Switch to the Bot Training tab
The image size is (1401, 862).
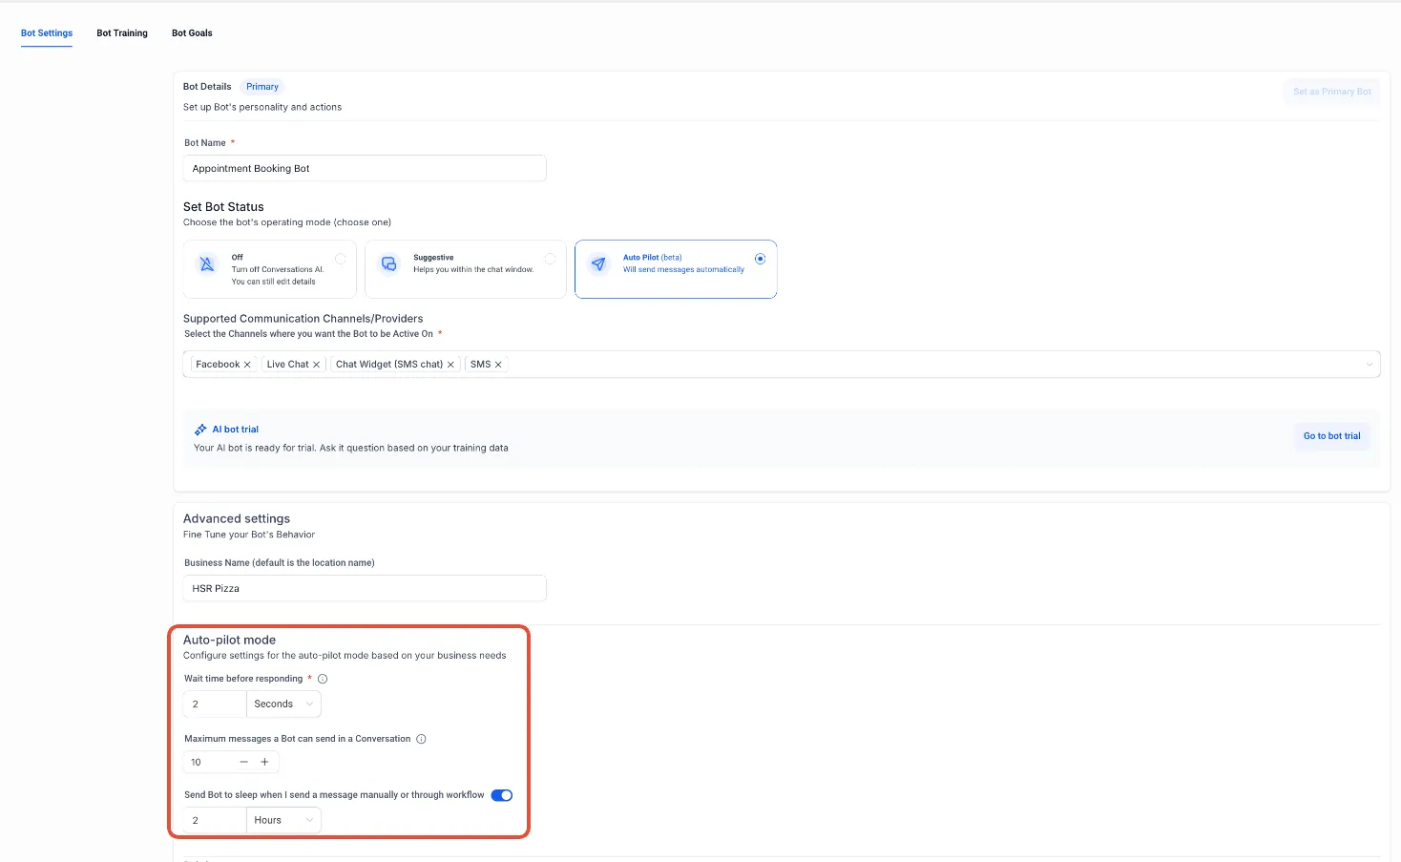coord(122,33)
